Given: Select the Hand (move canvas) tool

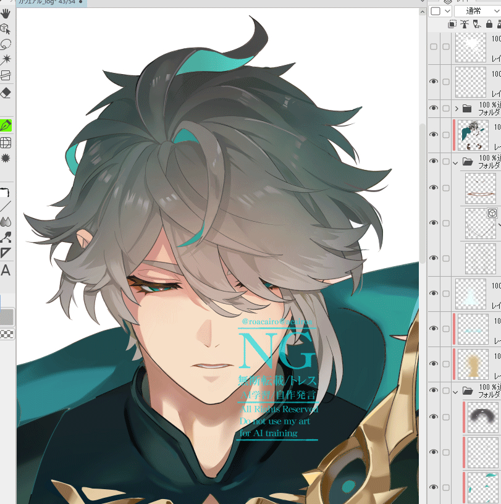Looking at the screenshot, I should click(6, 12).
